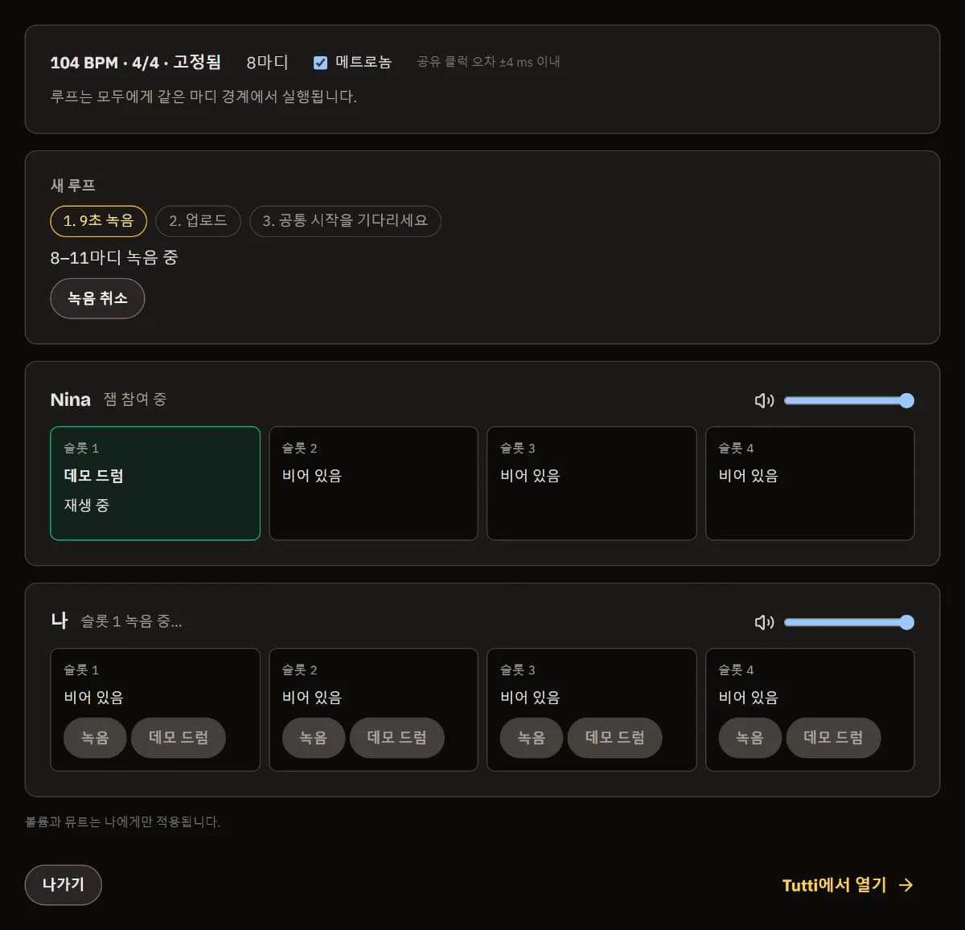Click 녹음 in my 슬롯 3
The image size is (965, 930).
click(x=532, y=738)
